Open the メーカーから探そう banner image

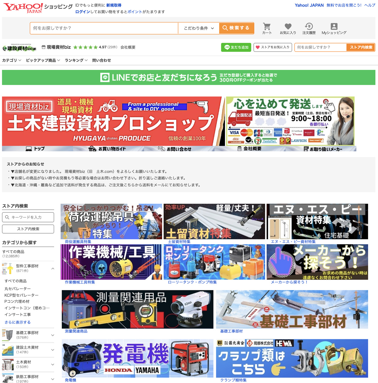(317, 262)
